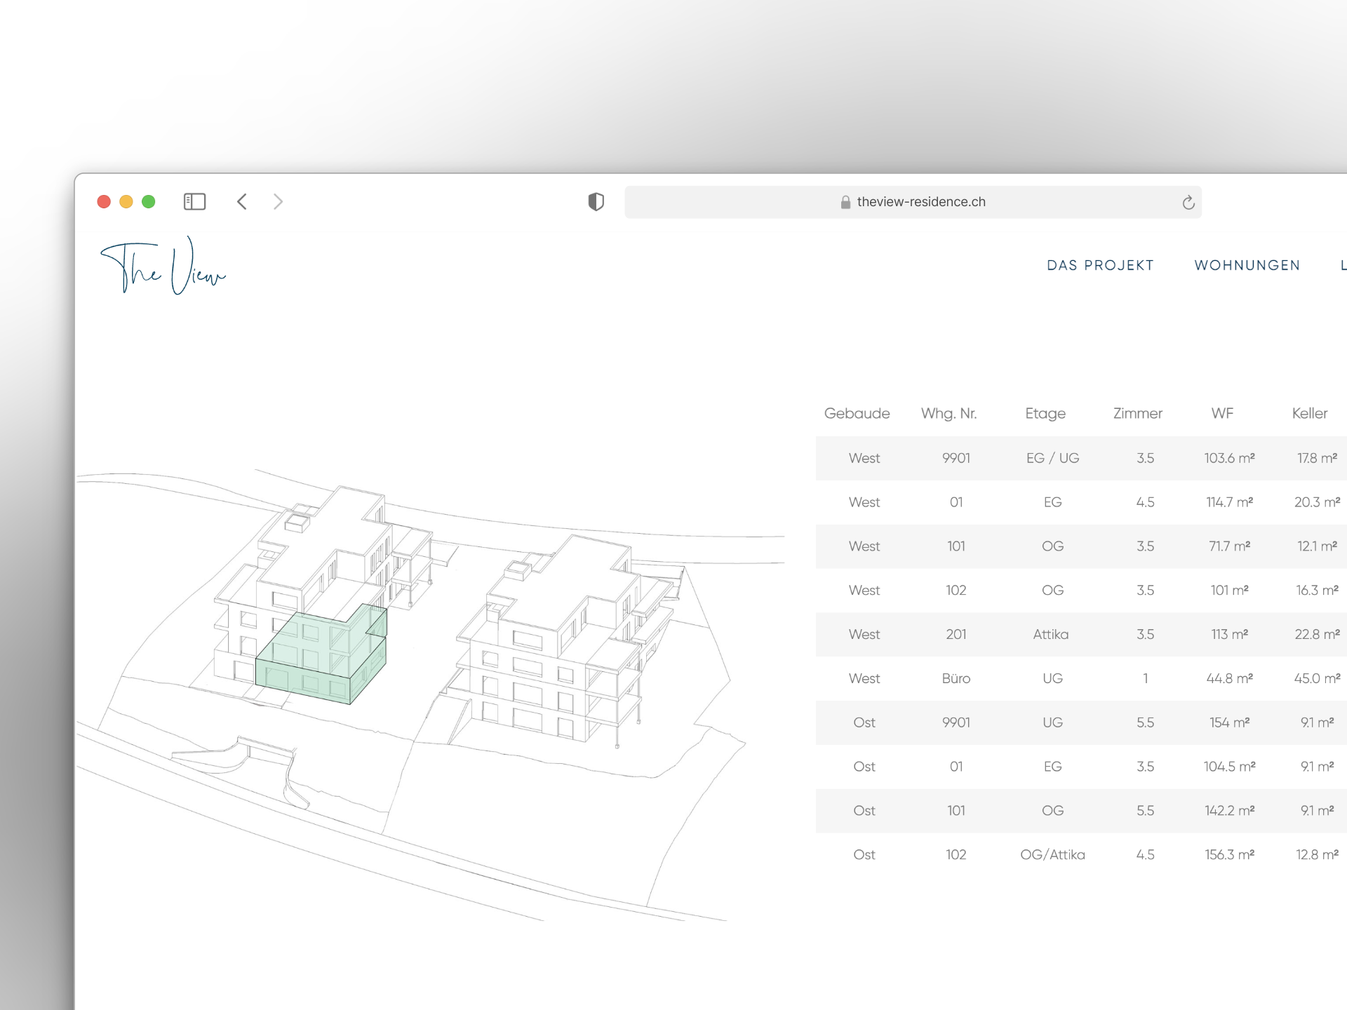Screen dimensions: 1347x1010
Task: Click the Whg. Nr. column header
Action: click(x=949, y=414)
